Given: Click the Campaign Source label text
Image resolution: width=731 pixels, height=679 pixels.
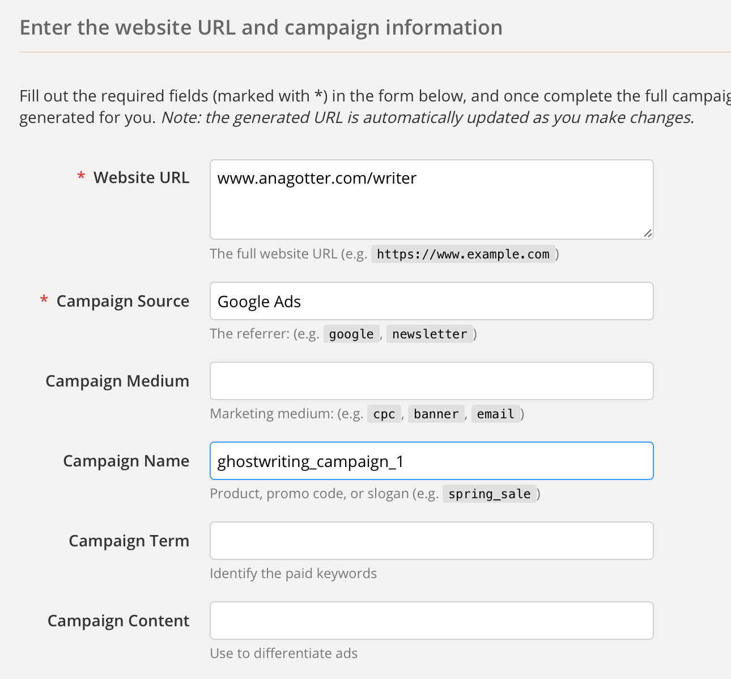Looking at the screenshot, I should pyautogui.click(x=123, y=301).
